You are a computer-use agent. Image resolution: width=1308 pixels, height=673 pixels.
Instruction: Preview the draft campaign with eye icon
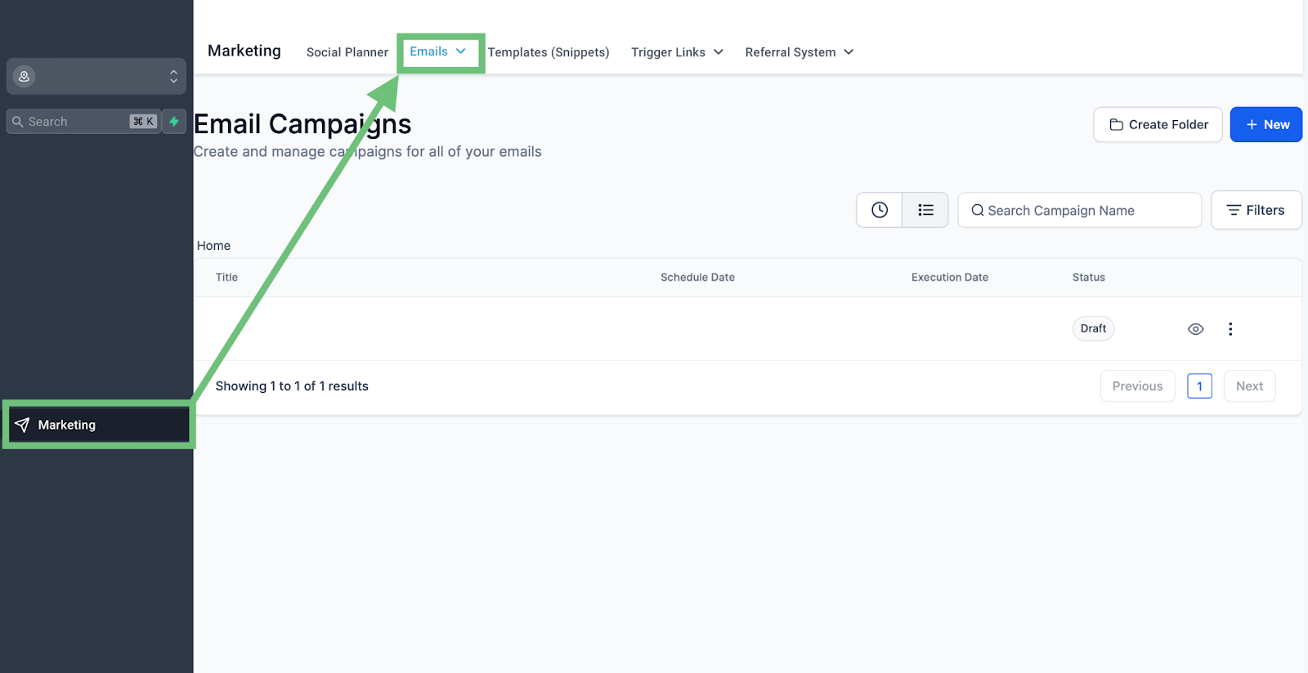click(x=1195, y=329)
